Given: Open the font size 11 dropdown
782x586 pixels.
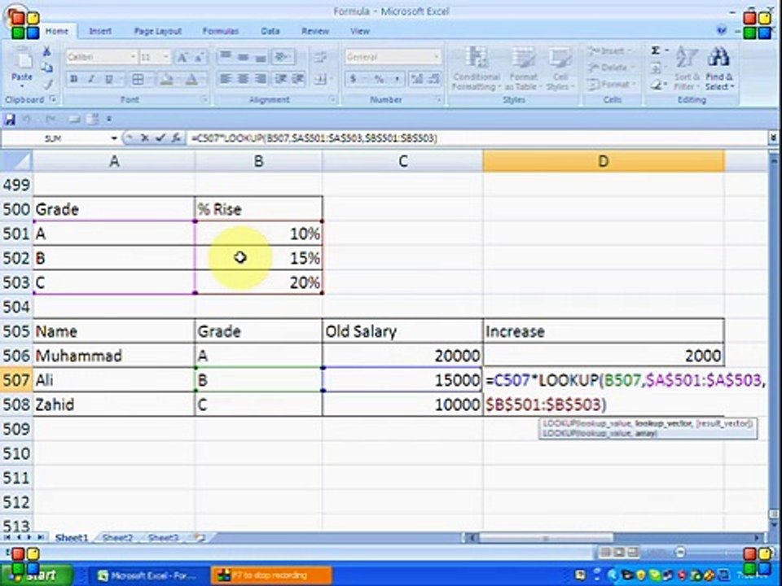Looking at the screenshot, I should click(x=166, y=57).
